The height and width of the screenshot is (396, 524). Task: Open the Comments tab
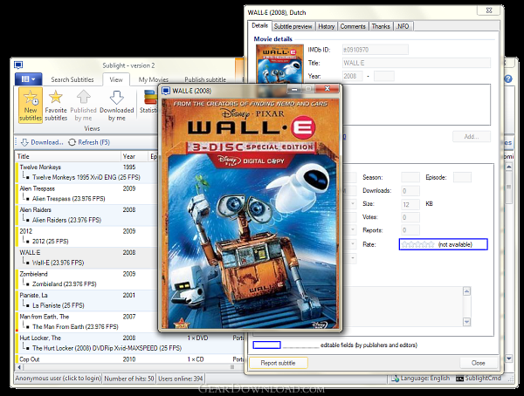click(x=353, y=26)
